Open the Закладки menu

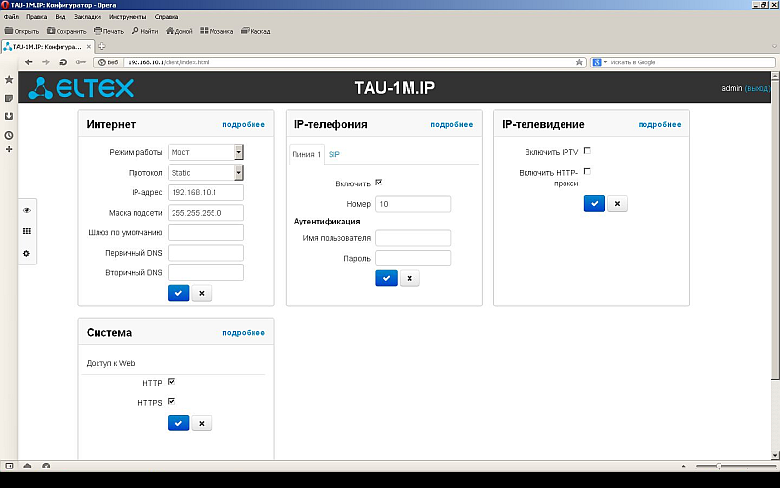(88, 17)
